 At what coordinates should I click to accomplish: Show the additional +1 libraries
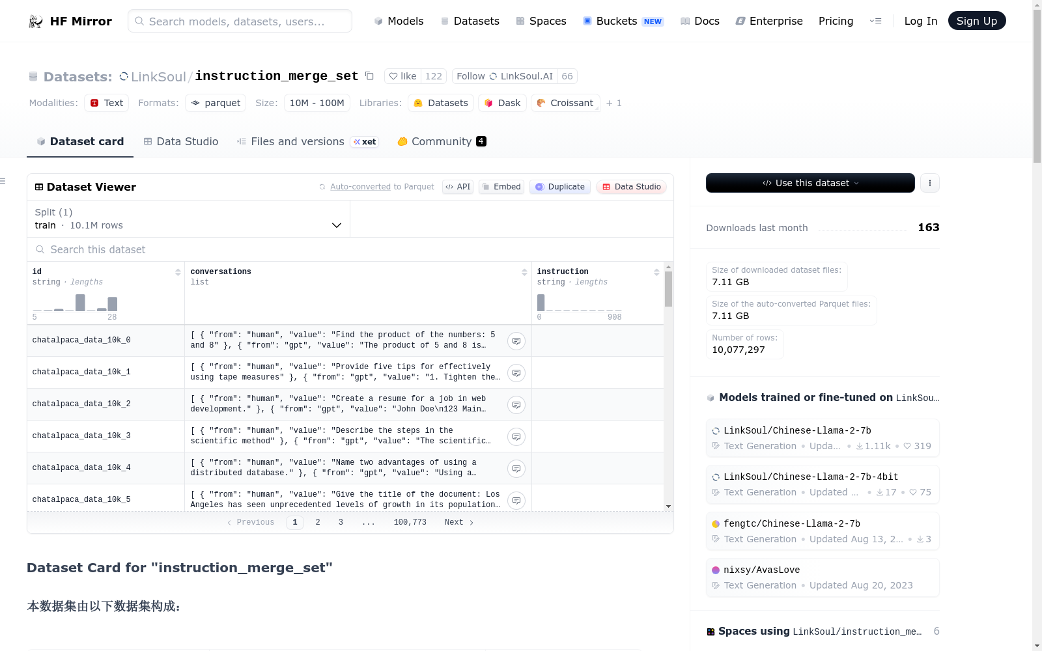(x=614, y=103)
